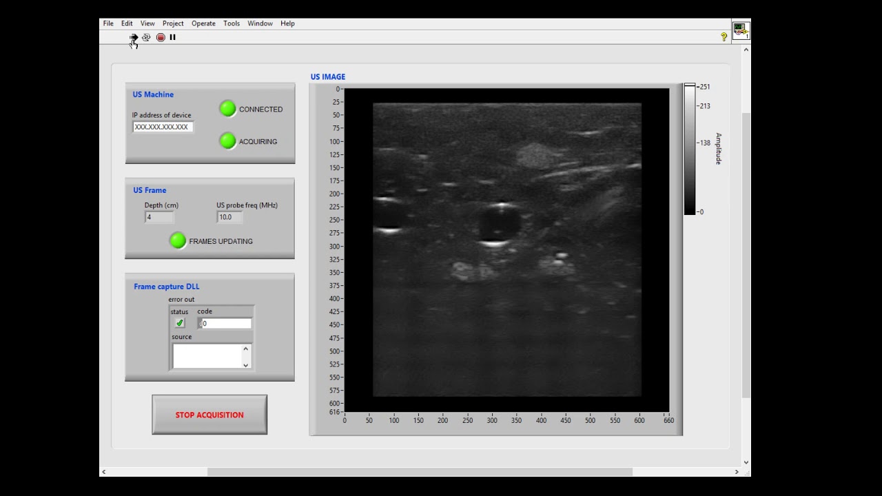Open the Operate menu
882x496 pixels.
point(203,23)
